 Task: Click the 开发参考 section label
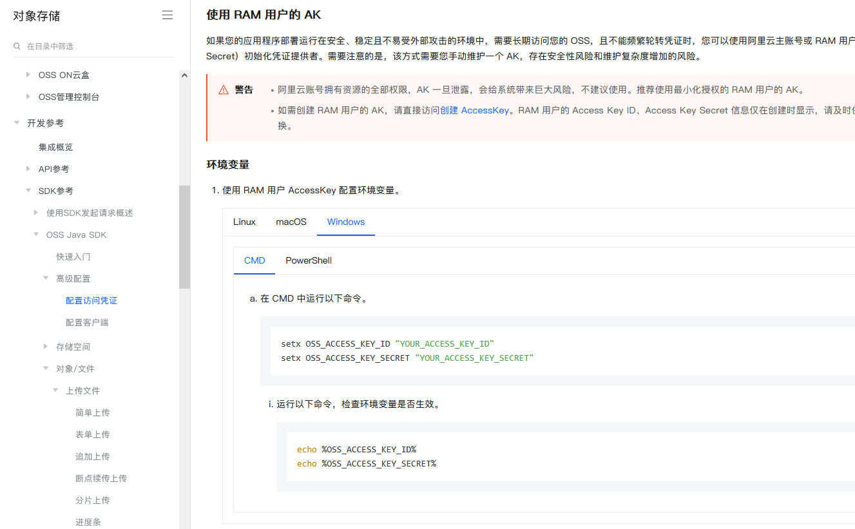pyautogui.click(x=45, y=122)
